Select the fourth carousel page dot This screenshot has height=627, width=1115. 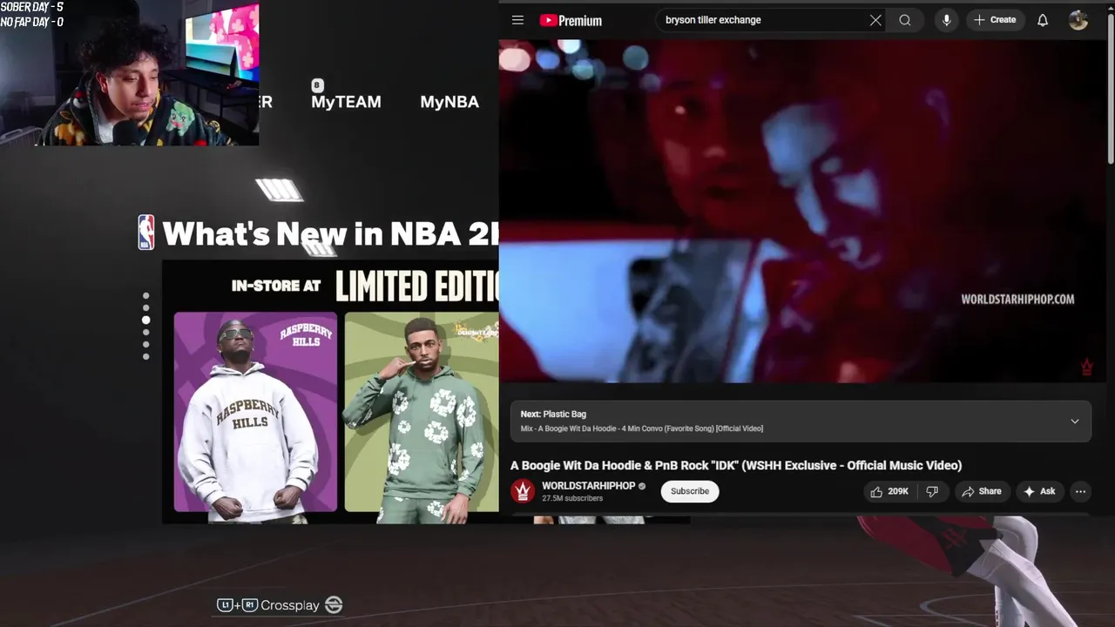[145, 332]
